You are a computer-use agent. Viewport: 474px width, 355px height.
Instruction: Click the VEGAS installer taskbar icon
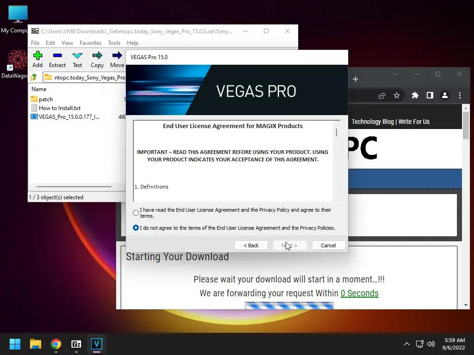97,344
